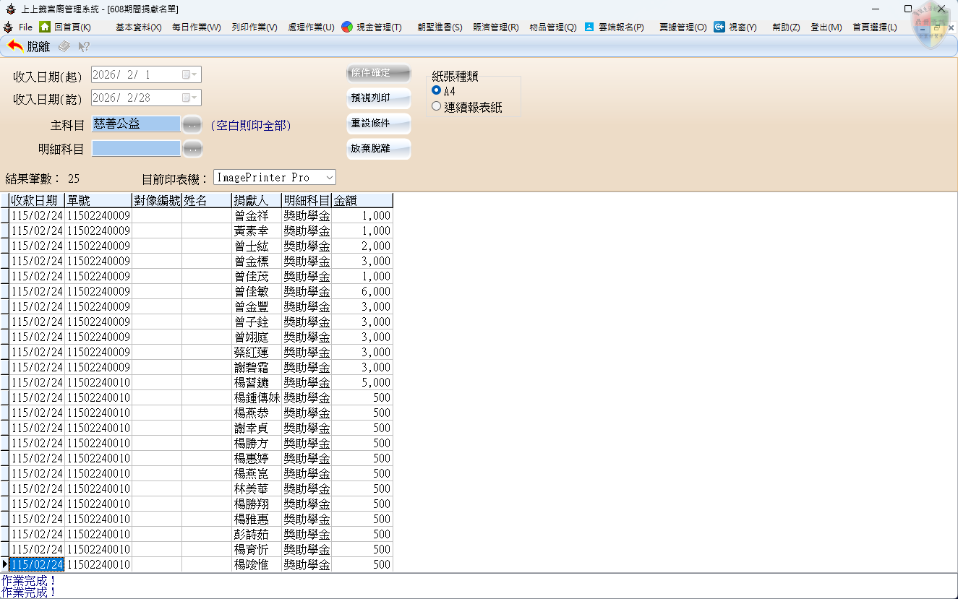958x599 pixels.
Task: Click the stacked pages icon beside 脫離
Action: 64,46
